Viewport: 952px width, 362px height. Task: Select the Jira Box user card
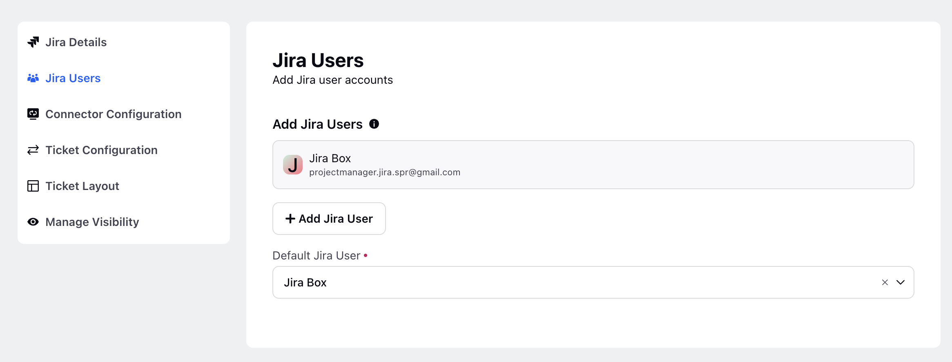(593, 165)
